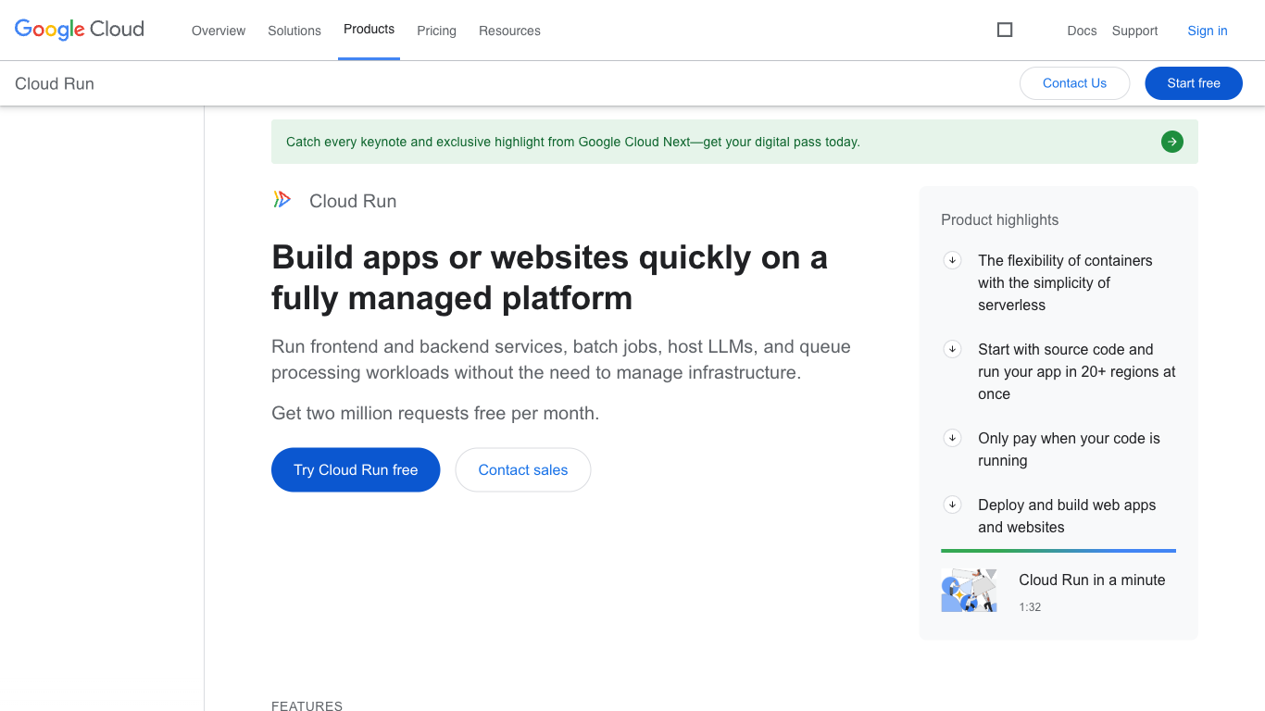Click arrow beside Deploy and build web apps

pyautogui.click(x=952, y=505)
